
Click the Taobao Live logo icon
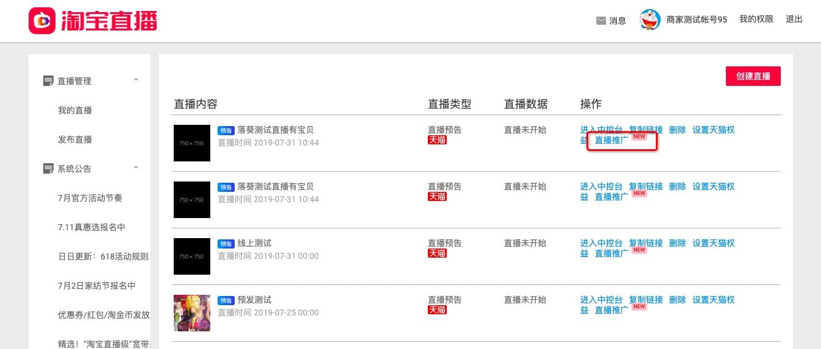[43, 21]
